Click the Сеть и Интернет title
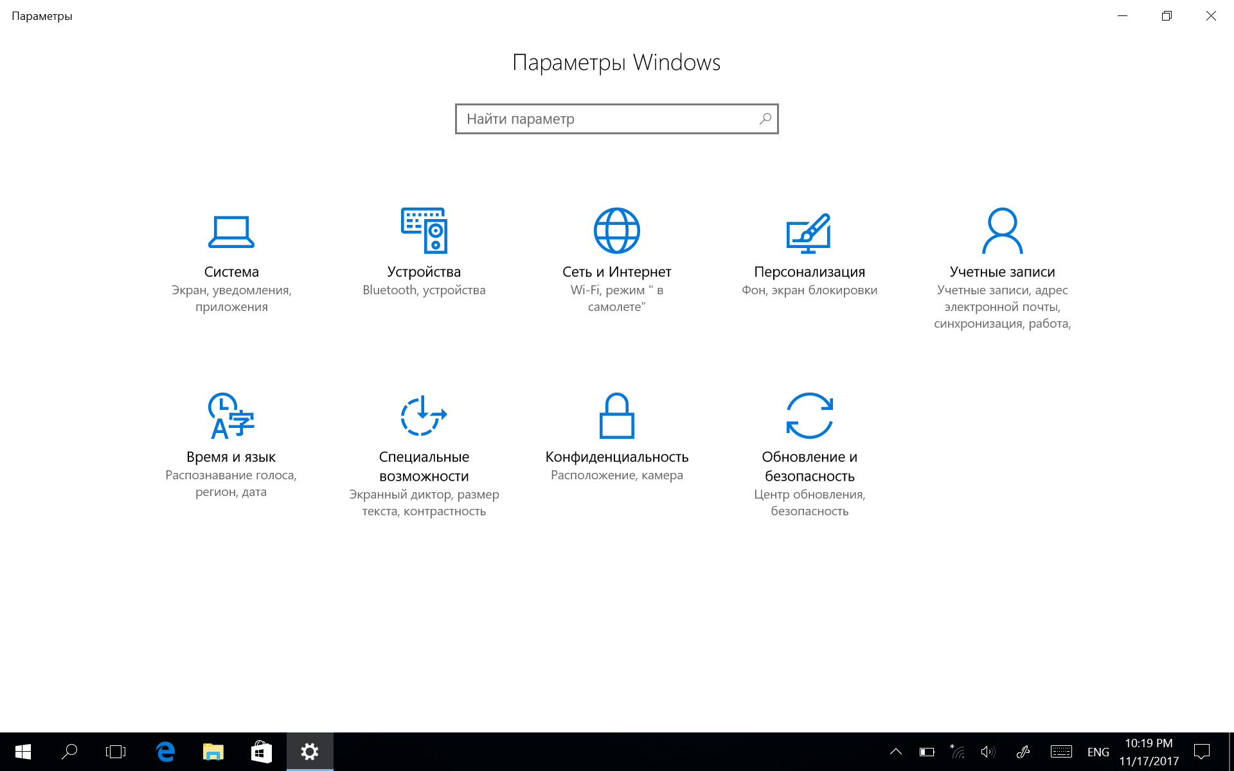Screen dimensions: 1234x771 point(617,272)
